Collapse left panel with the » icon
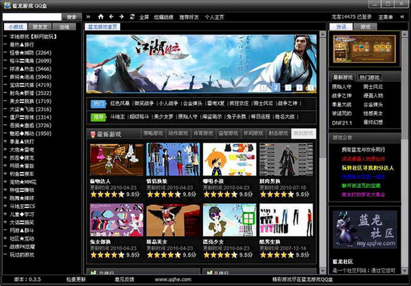The width and height of the screenshot is (411, 286). (88, 16)
